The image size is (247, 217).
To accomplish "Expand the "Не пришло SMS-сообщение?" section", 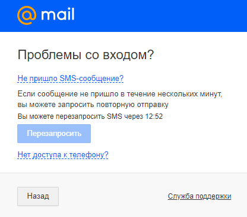I will [x=71, y=79].
